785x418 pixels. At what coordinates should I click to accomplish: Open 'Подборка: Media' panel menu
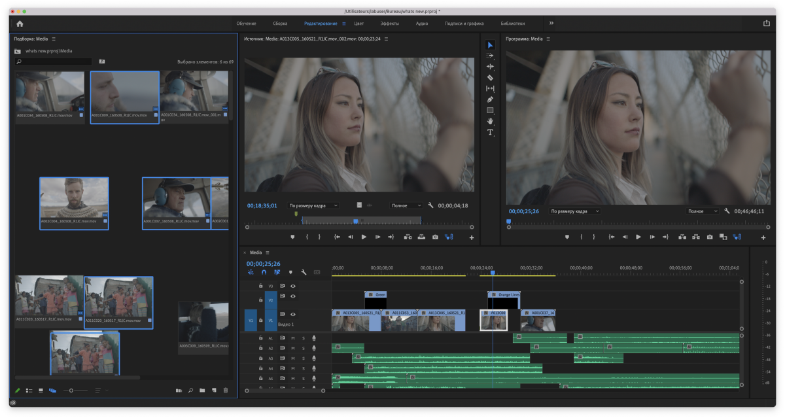coord(54,39)
